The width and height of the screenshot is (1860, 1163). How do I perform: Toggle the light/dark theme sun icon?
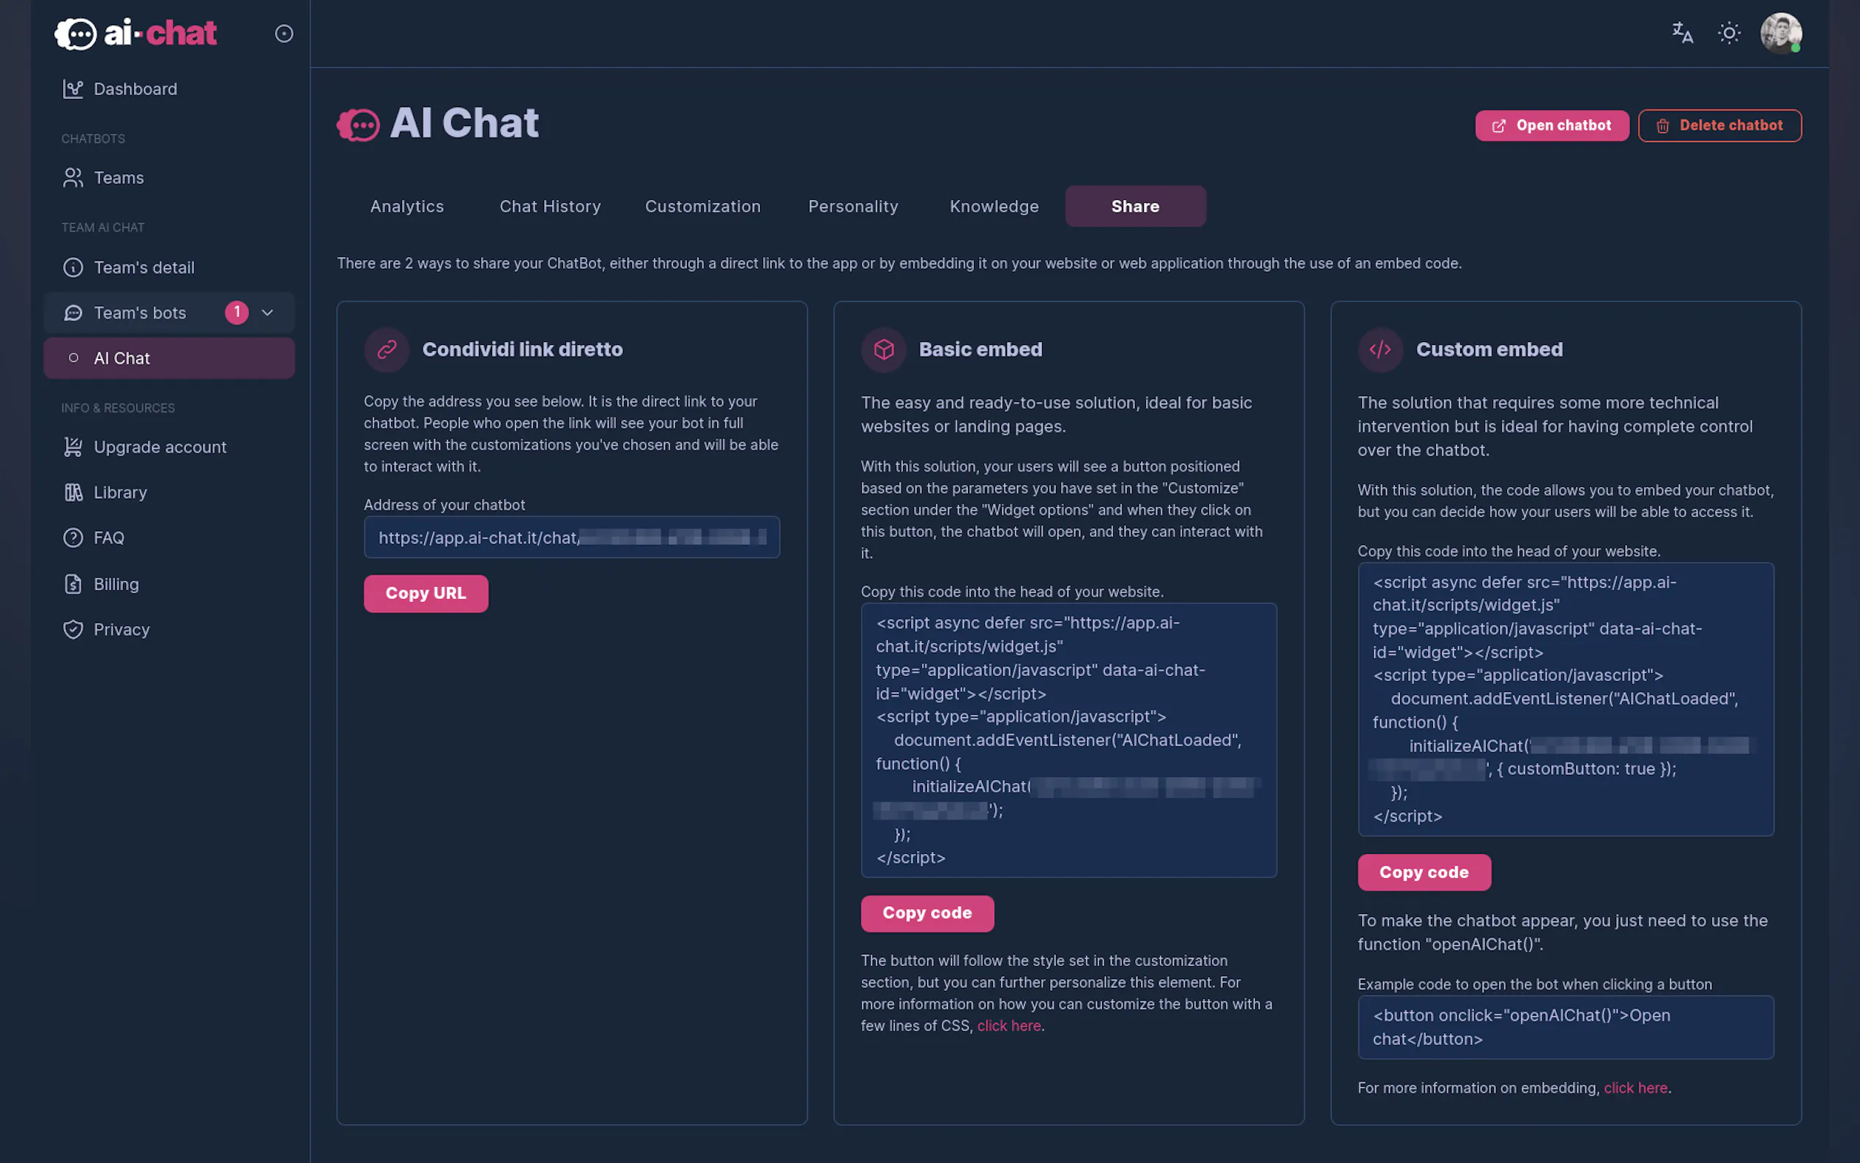(1728, 33)
